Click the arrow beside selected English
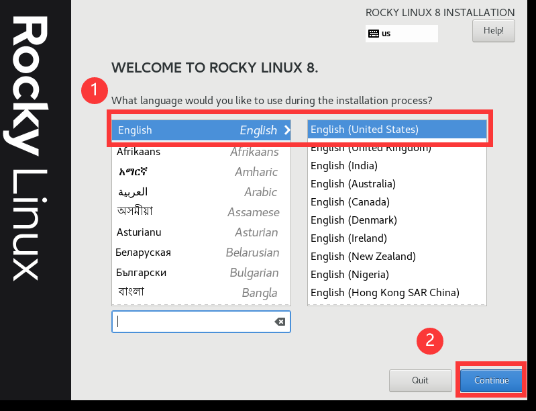536x411 pixels. (x=287, y=130)
